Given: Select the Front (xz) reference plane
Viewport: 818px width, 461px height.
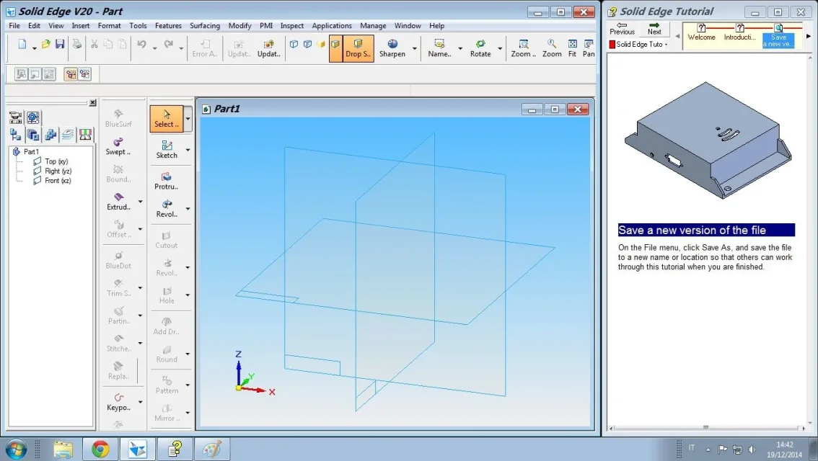Looking at the screenshot, I should (58, 181).
